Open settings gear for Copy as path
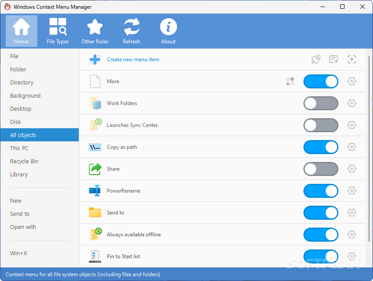This screenshot has width=373, height=281. pyautogui.click(x=352, y=147)
